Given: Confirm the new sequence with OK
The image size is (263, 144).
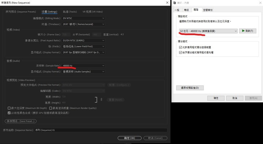Looking at the screenshot, I should pyautogui.click(x=129, y=138).
